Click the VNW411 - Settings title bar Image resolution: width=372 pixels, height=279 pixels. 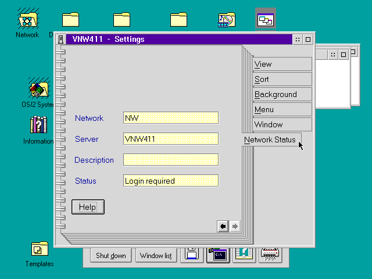tap(179, 40)
